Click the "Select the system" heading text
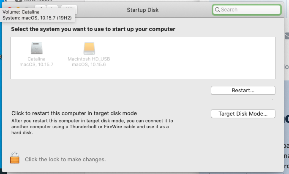Screen dimensions: 289x174 tap(93, 29)
